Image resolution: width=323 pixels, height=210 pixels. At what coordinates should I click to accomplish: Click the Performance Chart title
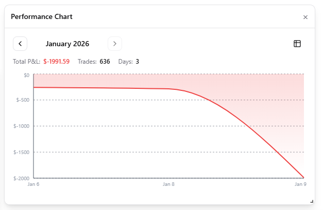pyautogui.click(x=42, y=17)
